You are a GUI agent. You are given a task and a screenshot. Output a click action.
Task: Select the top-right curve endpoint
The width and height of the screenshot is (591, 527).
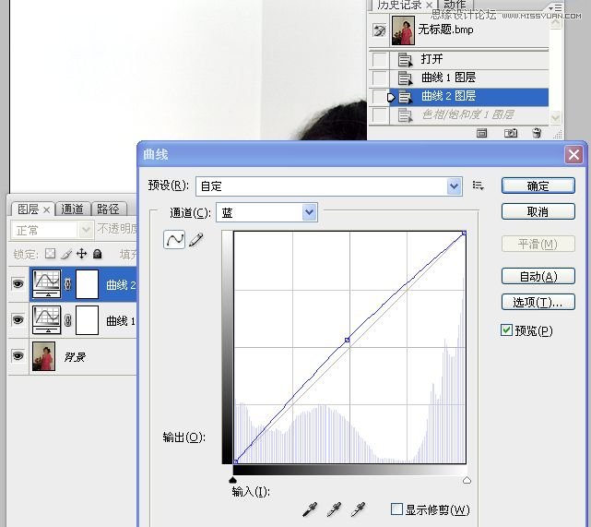pos(464,234)
